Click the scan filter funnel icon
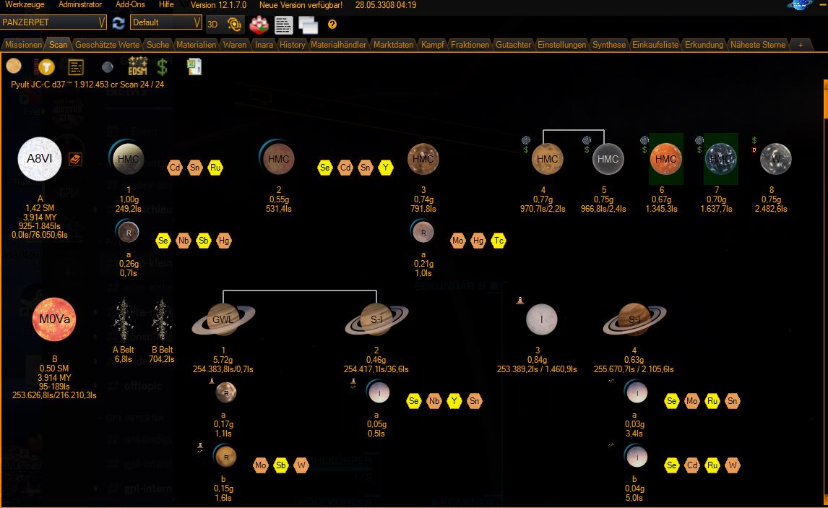The image size is (828, 508). pos(46,67)
